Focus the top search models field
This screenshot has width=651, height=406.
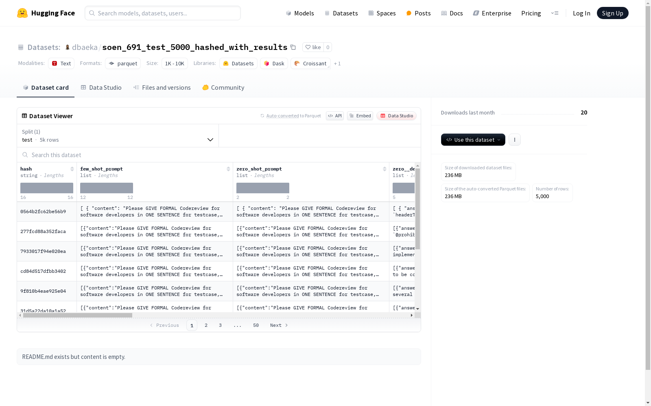(x=163, y=13)
